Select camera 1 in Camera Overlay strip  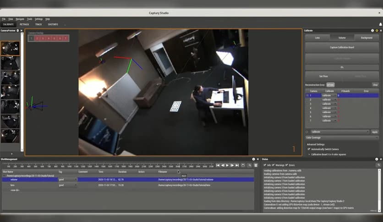pos(31,39)
